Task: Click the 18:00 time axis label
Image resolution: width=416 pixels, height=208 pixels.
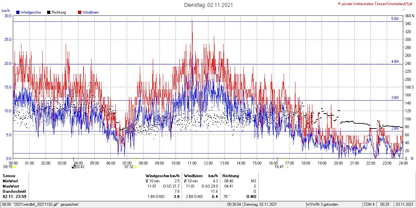Action: tap(306, 163)
